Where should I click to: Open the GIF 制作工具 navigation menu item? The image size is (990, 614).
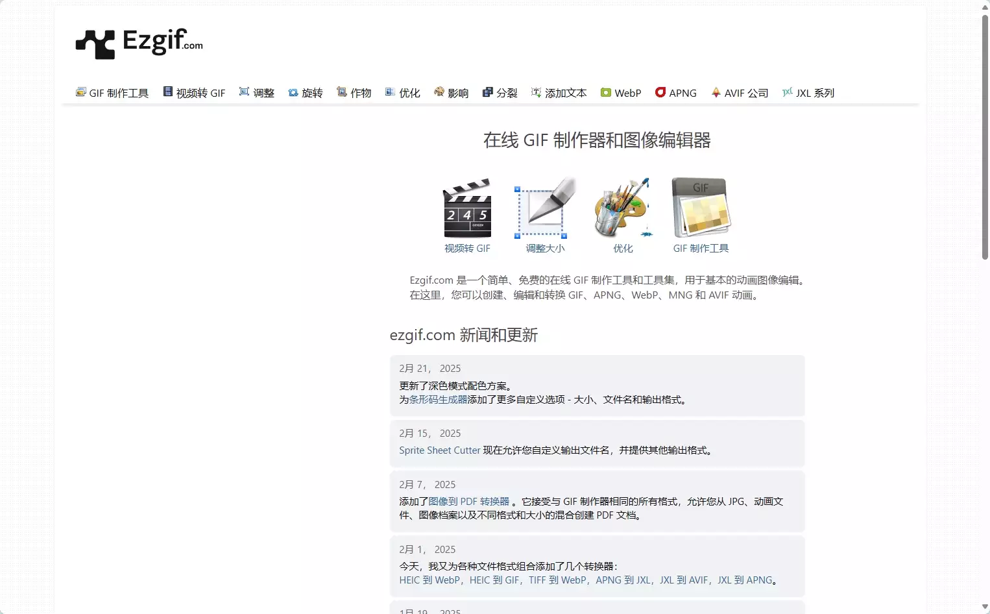pos(112,93)
